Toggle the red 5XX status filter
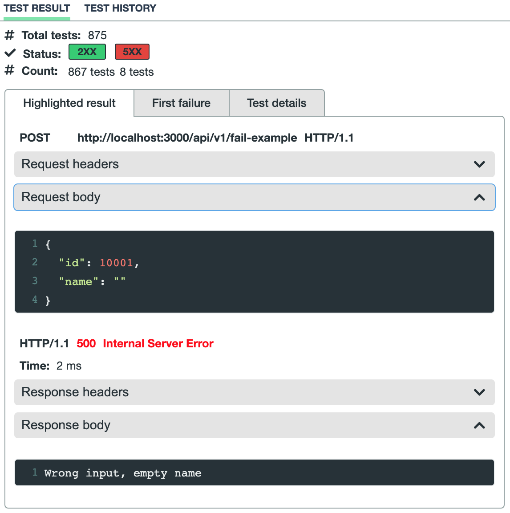This screenshot has width=510, height=513. point(132,52)
